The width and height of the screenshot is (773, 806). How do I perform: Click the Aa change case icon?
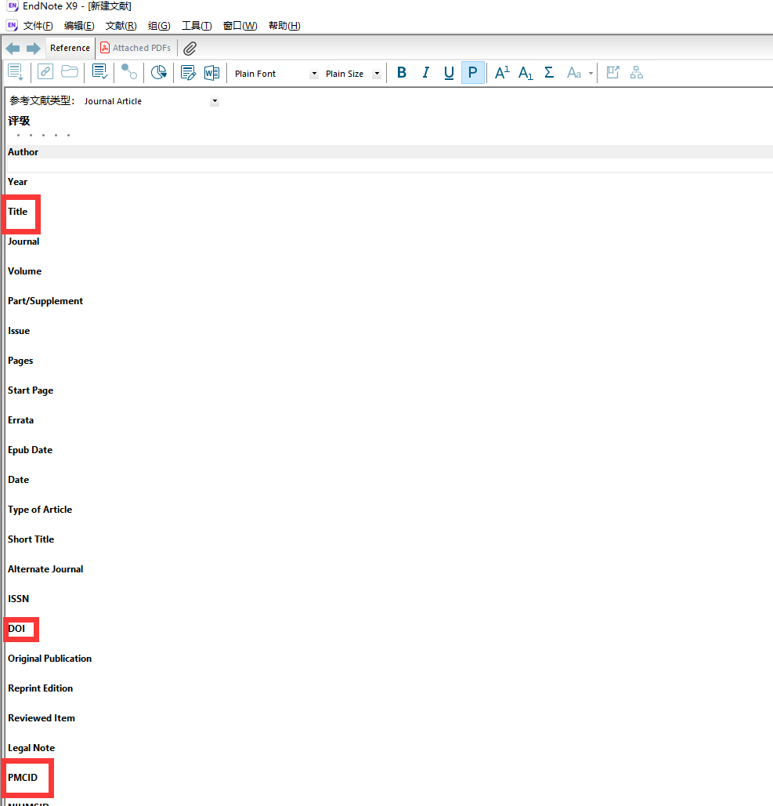click(x=574, y=73)
